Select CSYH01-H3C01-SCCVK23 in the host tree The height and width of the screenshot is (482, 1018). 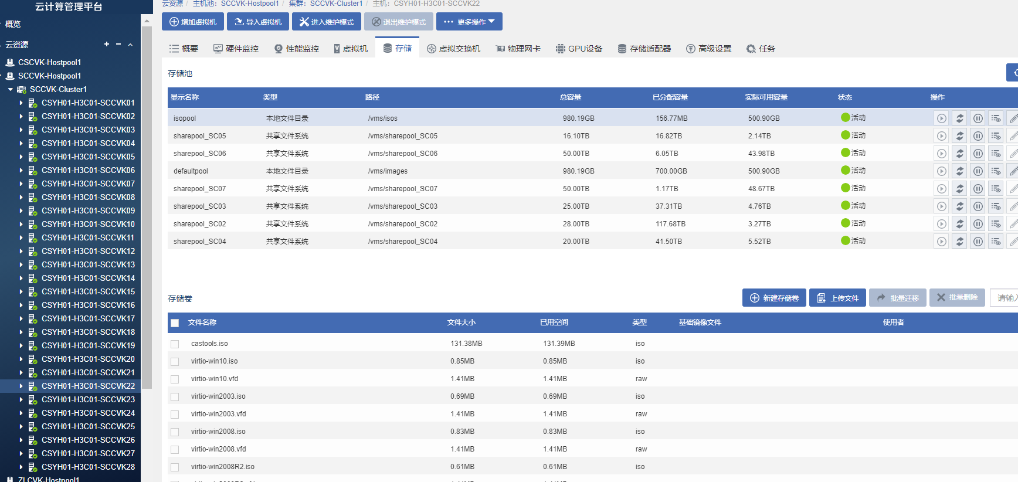88,399
